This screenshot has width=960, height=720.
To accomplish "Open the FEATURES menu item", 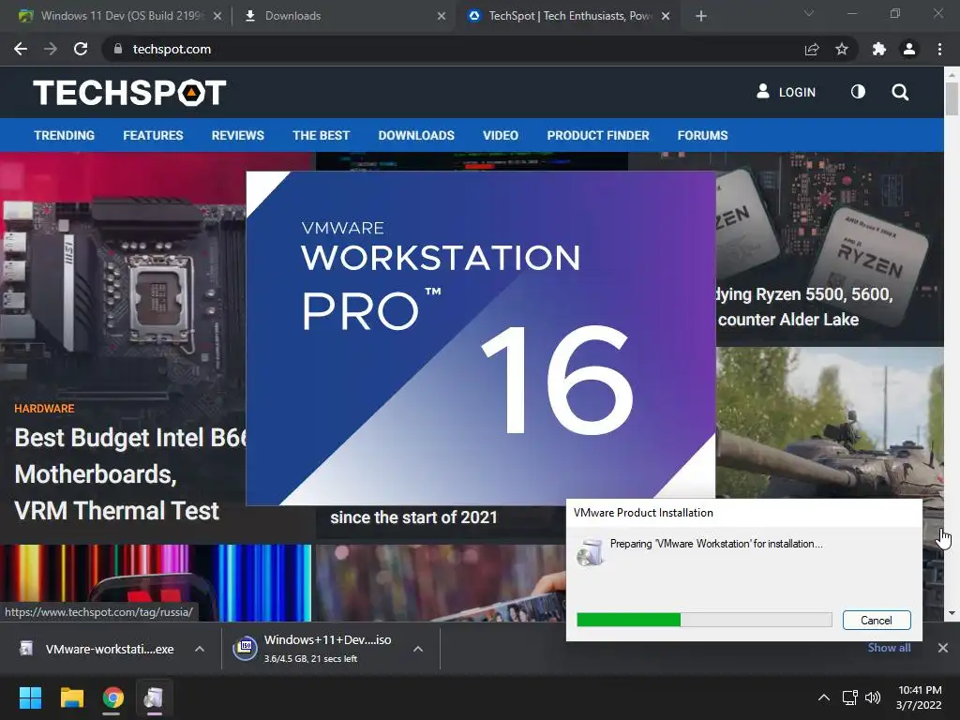I will (x=153, y=135).
